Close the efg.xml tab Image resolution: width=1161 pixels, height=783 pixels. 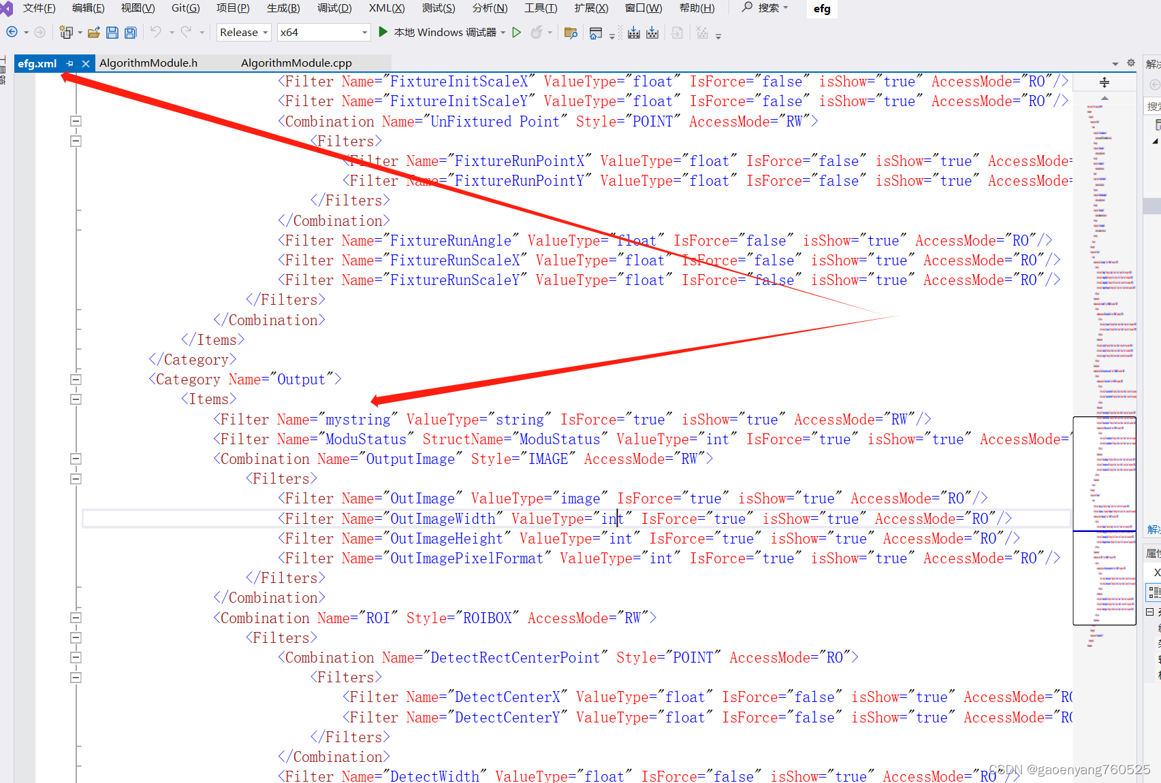point(85,63)
